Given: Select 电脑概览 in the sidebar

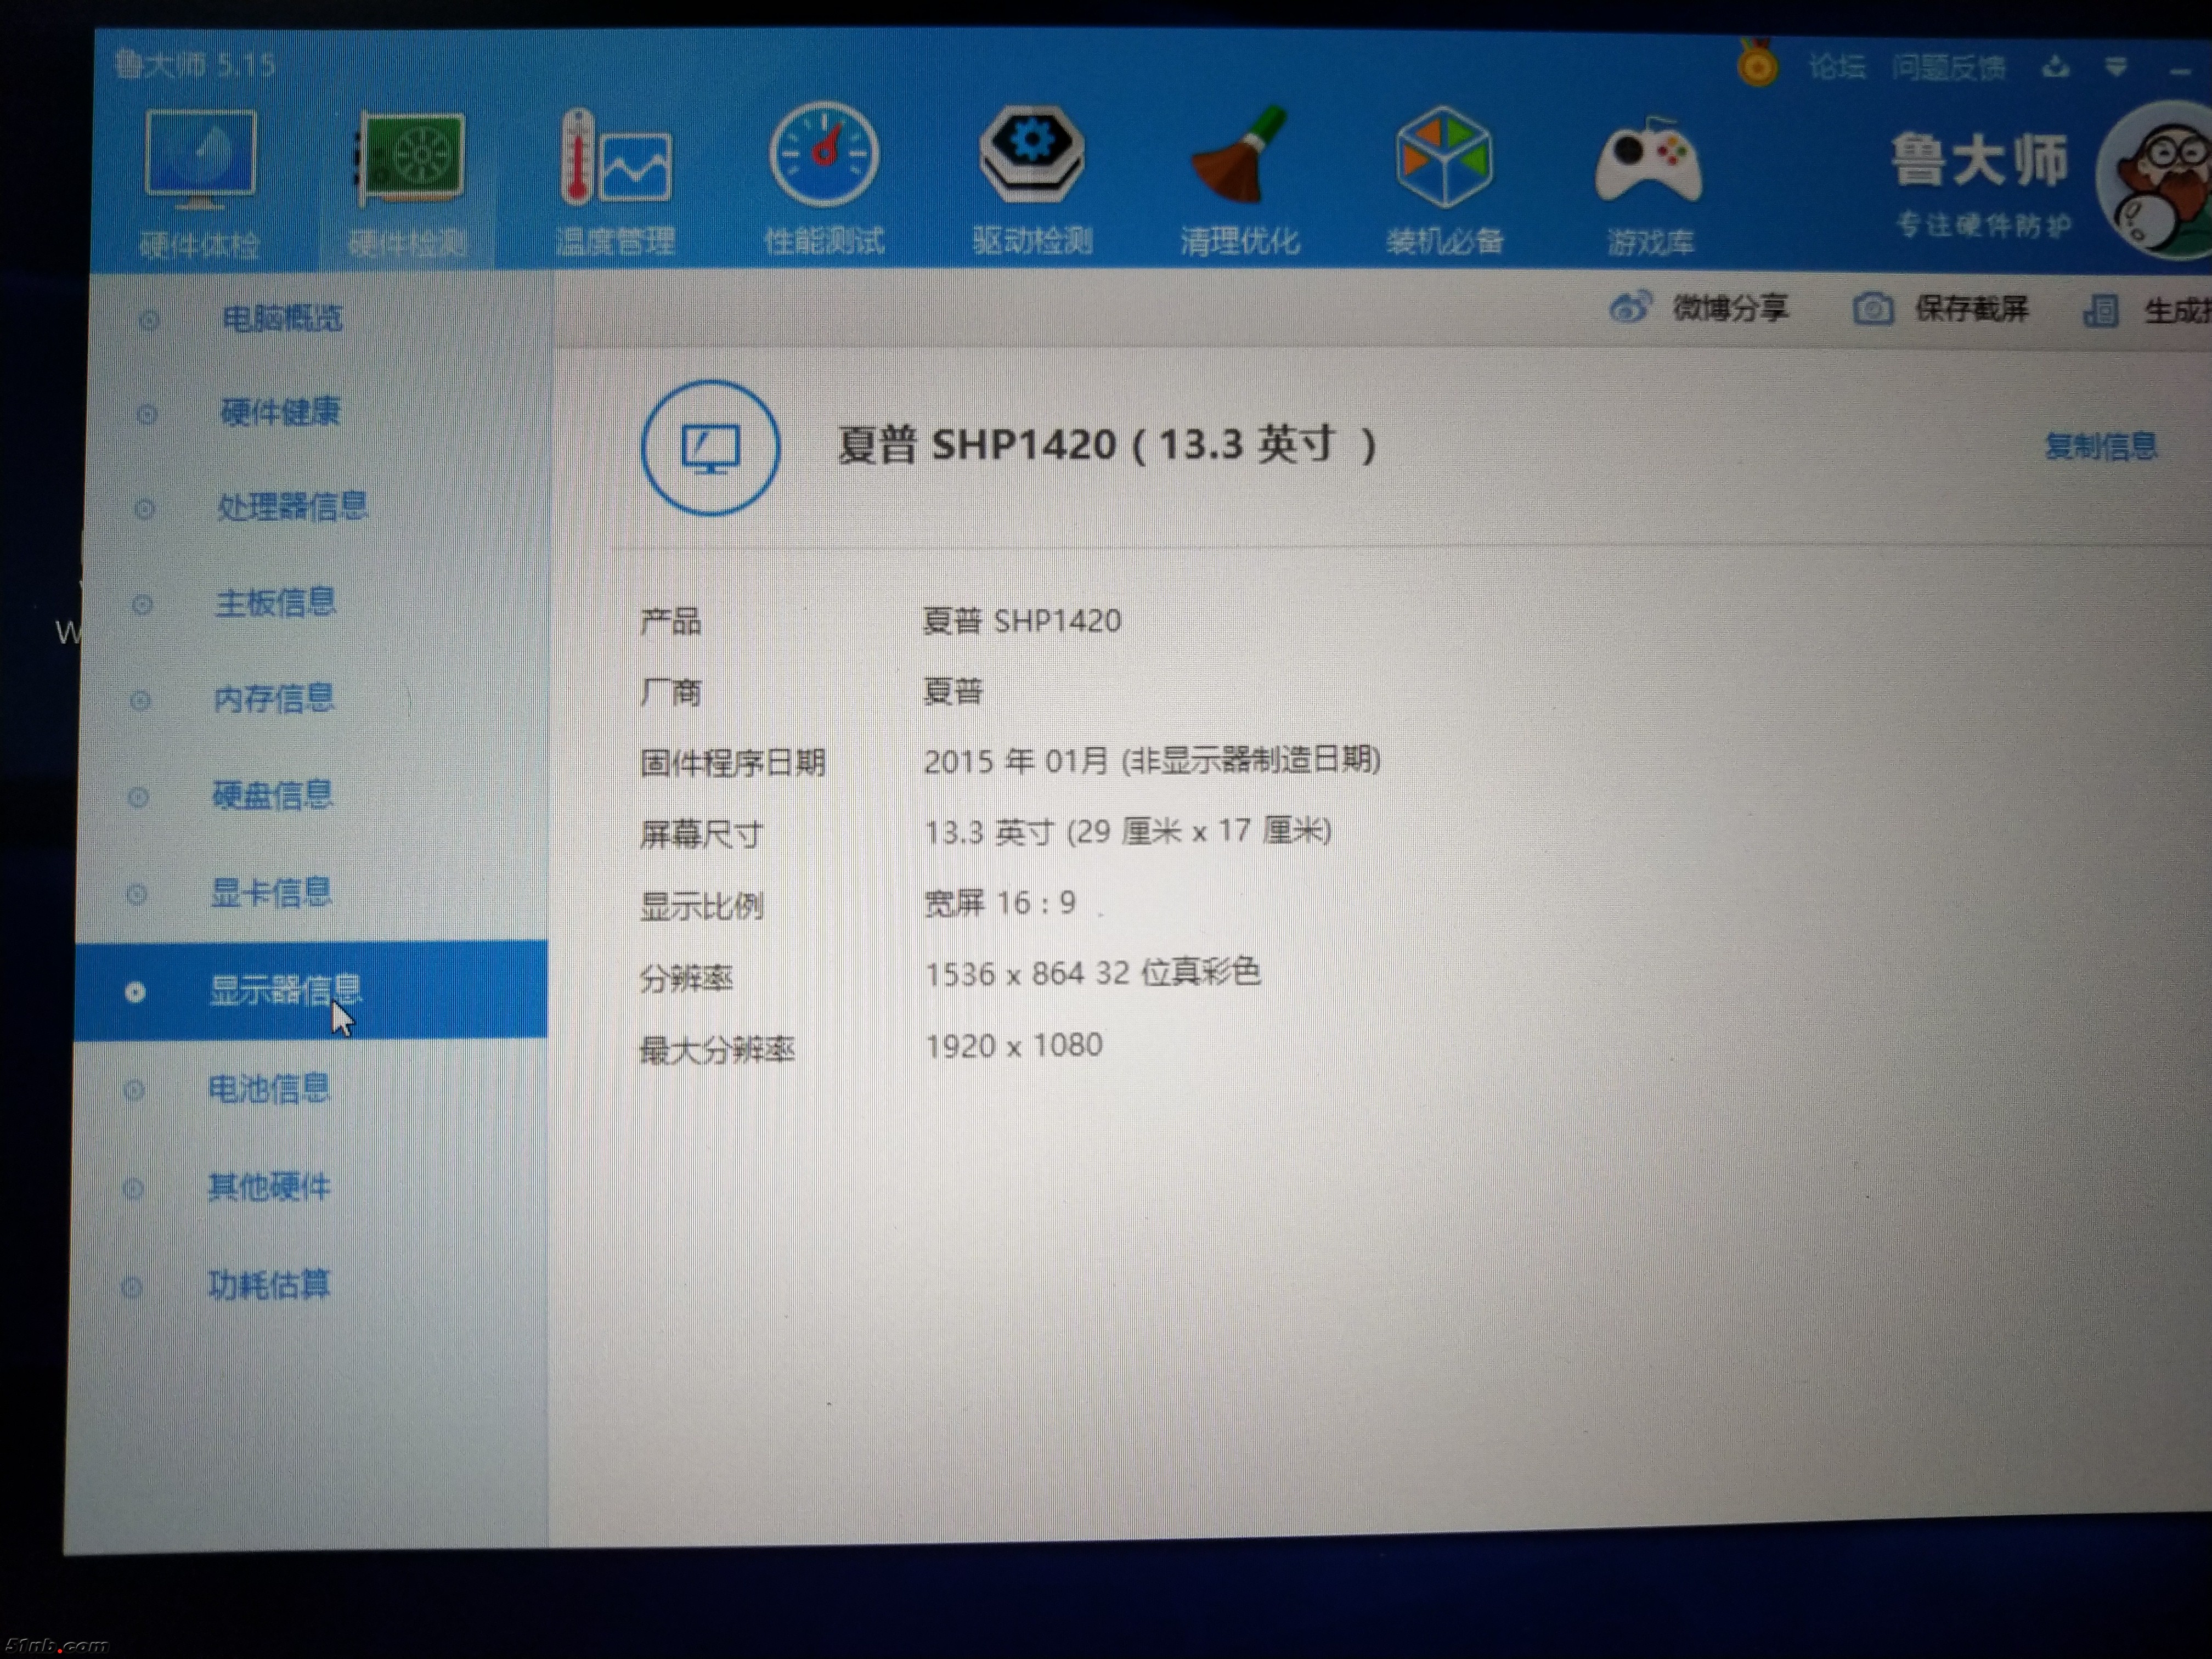Looking at the screenshot, I should (x=282, y=319).
